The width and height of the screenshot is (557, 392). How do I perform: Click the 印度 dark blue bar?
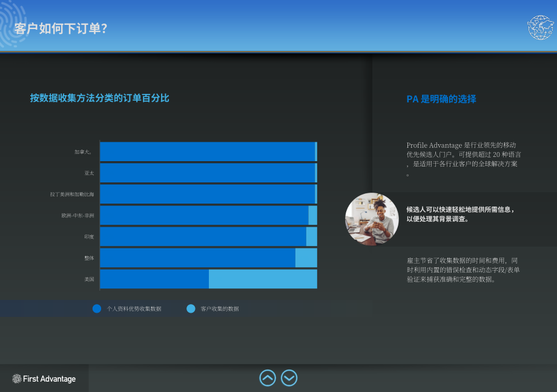point(203,237)
